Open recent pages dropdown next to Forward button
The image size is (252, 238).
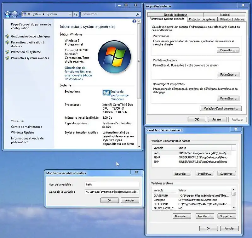coord(20,14)
